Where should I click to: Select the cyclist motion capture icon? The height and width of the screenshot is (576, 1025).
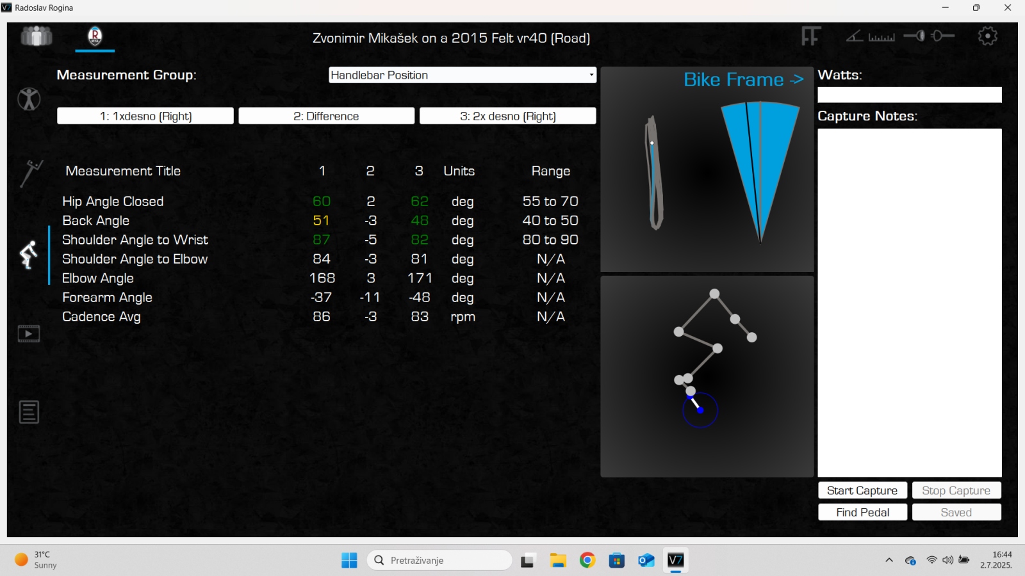(28, 255)
